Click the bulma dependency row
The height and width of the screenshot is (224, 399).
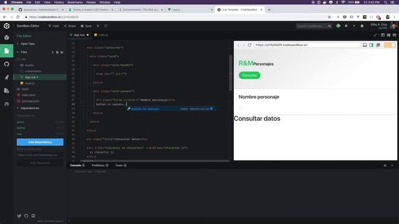(40, 128)
